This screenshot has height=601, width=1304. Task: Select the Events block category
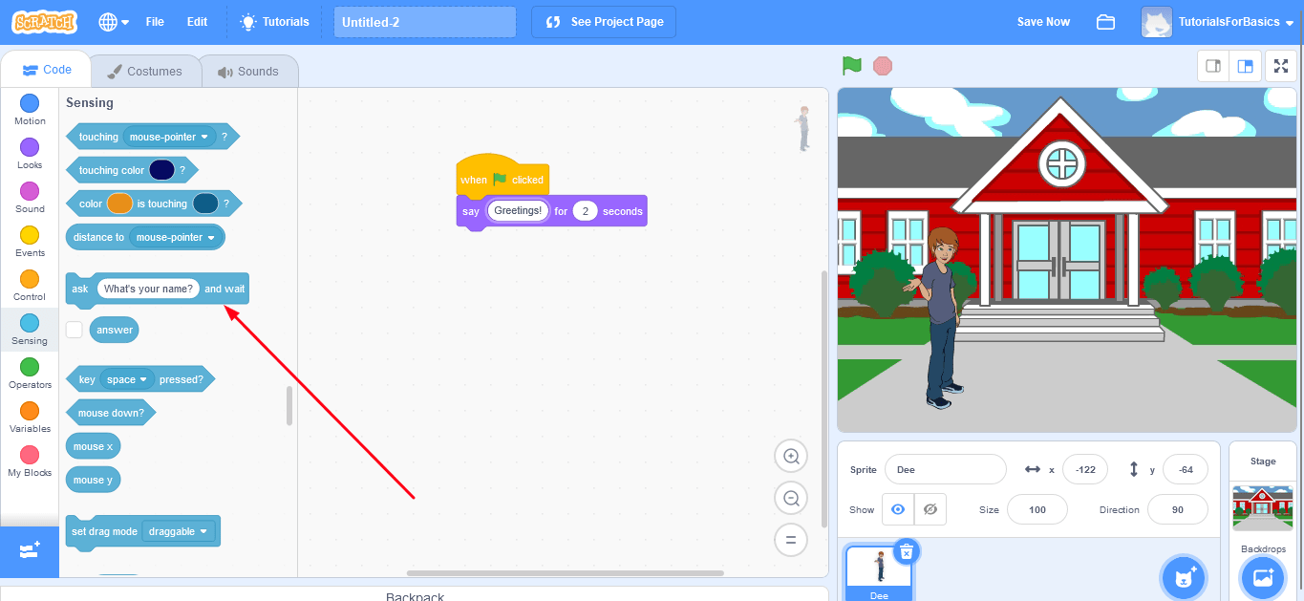[x=30, y=242]
